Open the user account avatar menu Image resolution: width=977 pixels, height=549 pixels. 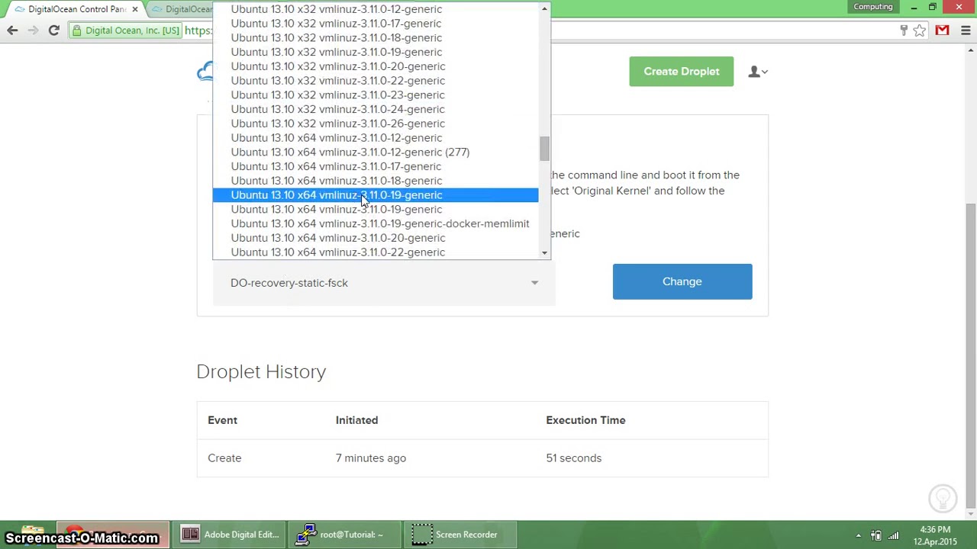point(757,72)
